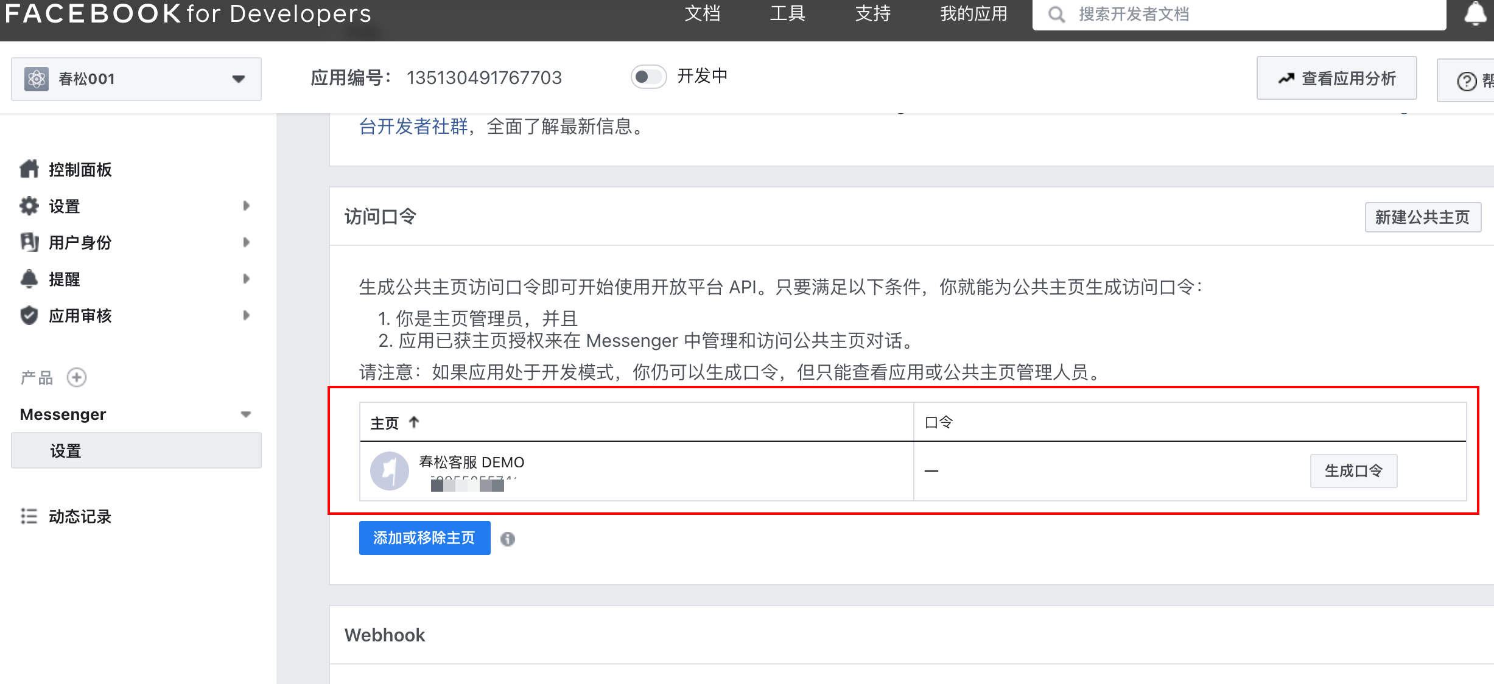Click the 产品 sidebar label
1494x684 pixels.
tap(37, 378)
